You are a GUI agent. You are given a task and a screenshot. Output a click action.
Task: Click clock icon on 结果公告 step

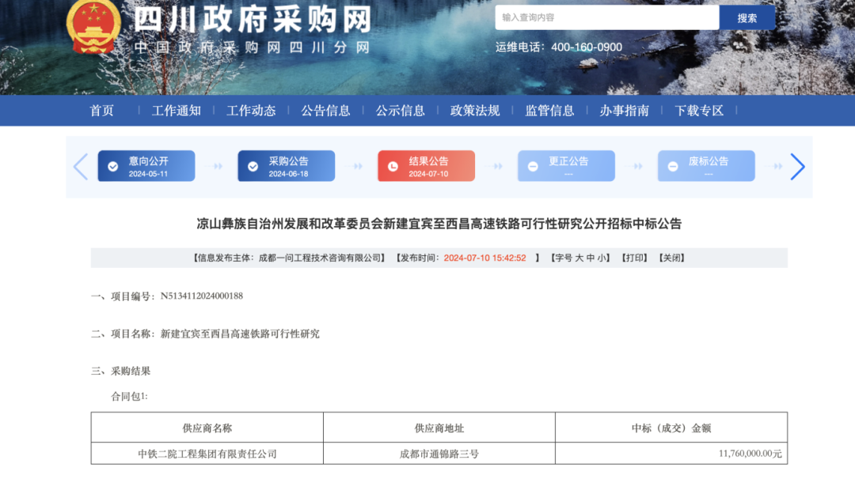pos(393,167)
